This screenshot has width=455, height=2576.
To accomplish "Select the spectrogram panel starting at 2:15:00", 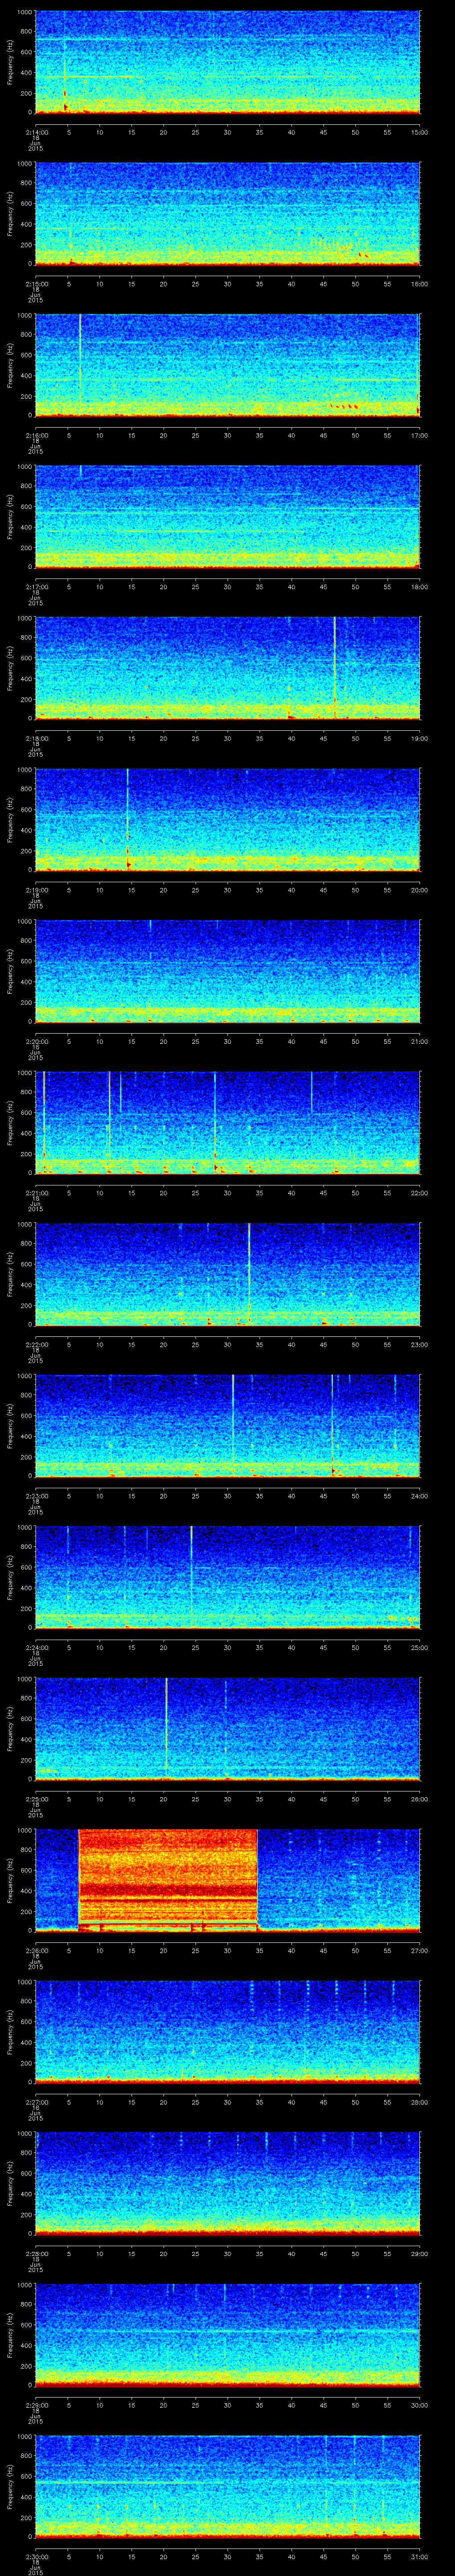I will pyautogui.click(x=228, y=214).
